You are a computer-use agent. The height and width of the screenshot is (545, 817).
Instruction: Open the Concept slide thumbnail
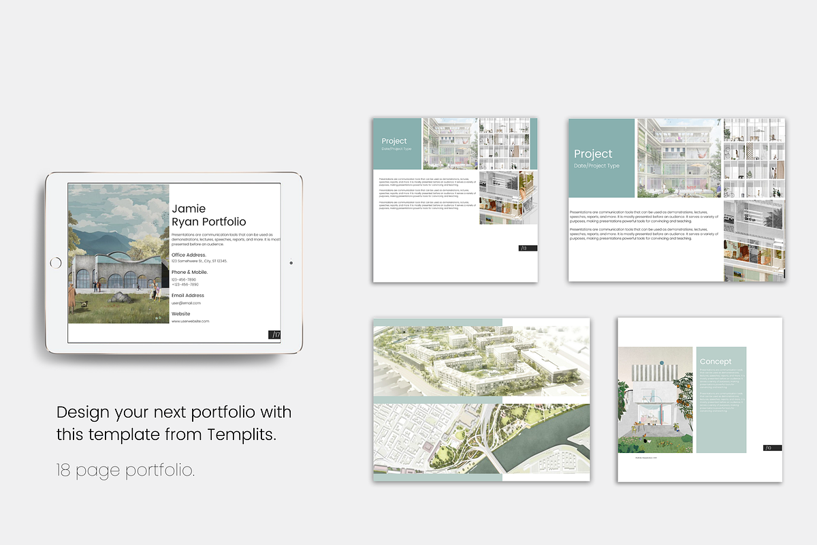point(700,399)
